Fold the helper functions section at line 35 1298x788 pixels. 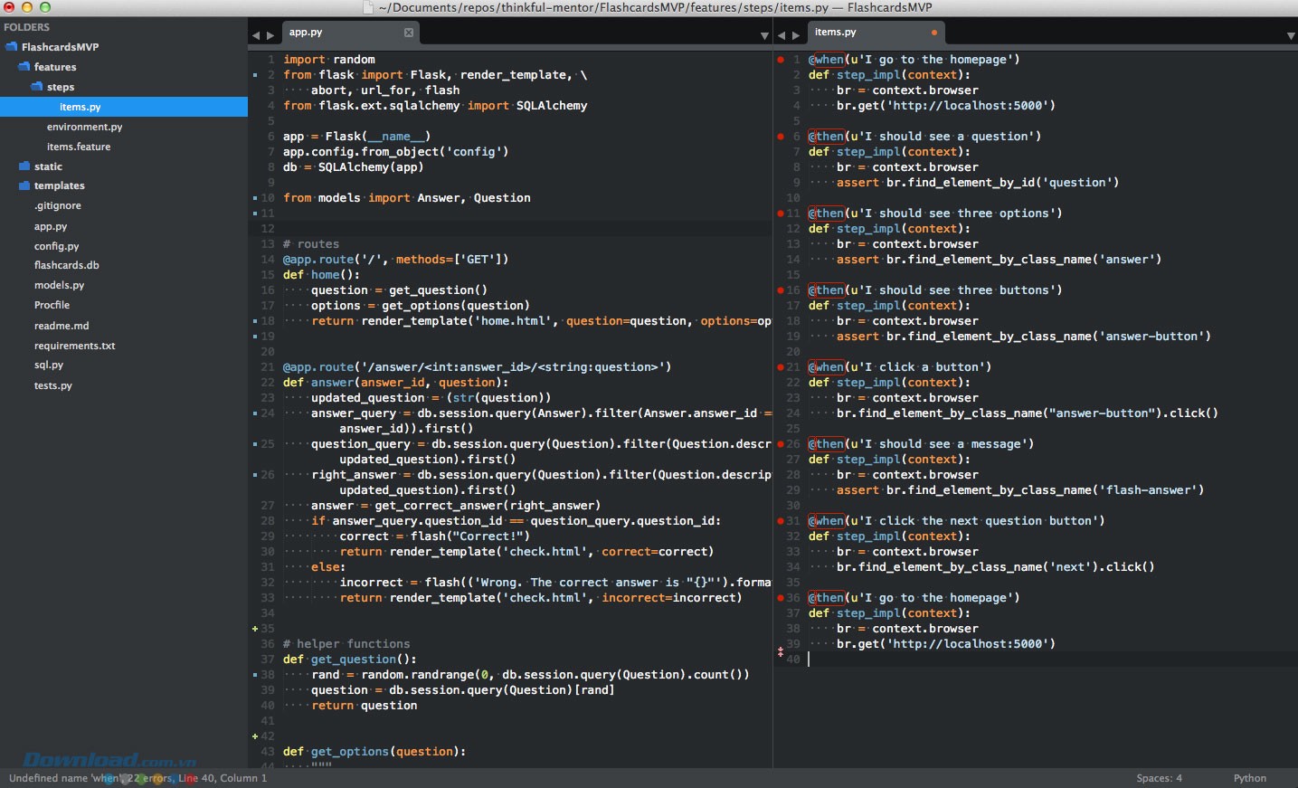(x=254, y=628)
